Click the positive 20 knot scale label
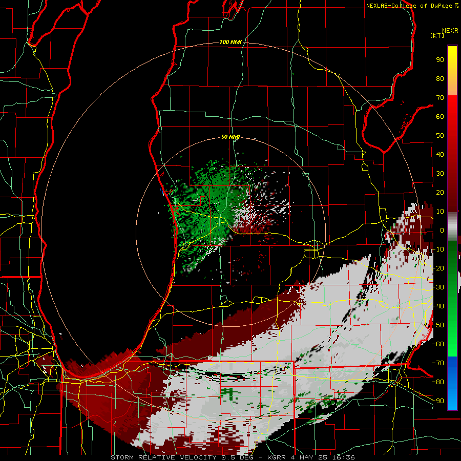This screenshot has width=461, height=461. point(440,192)
